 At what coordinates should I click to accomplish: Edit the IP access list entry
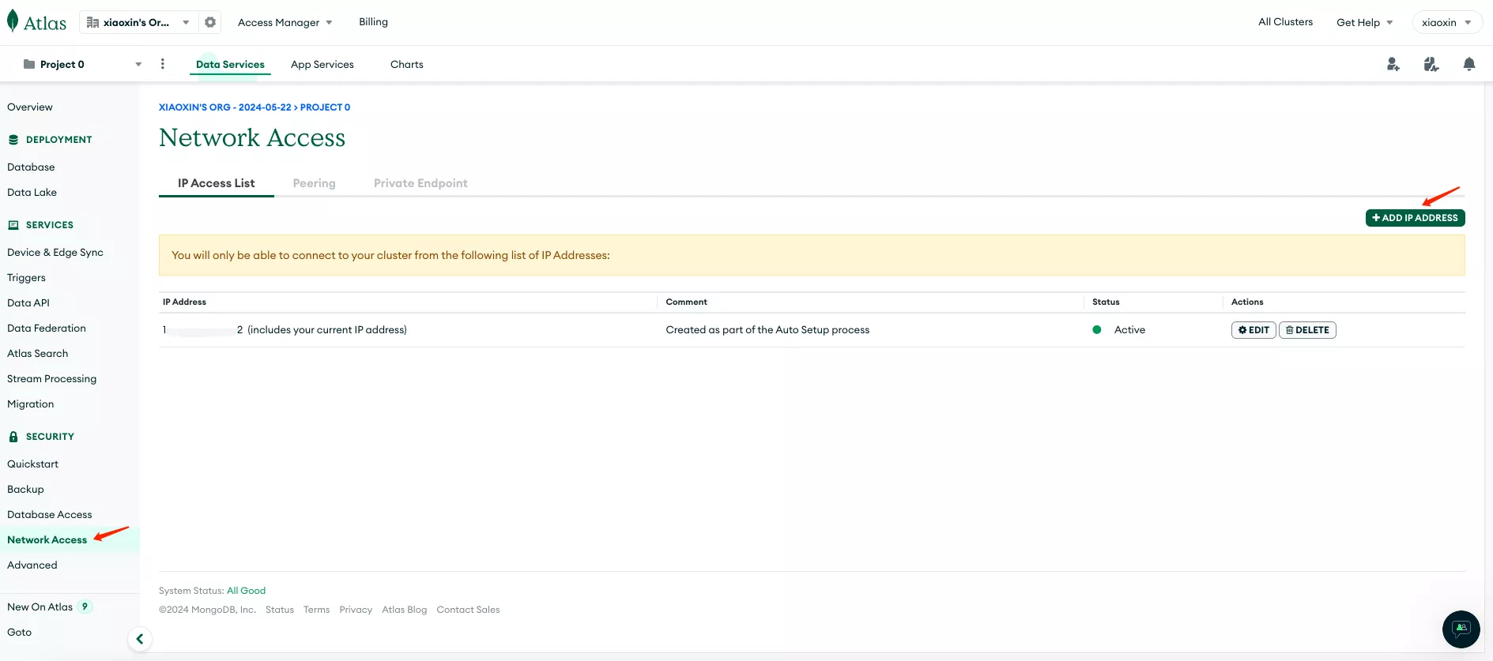coord(1254,330)
